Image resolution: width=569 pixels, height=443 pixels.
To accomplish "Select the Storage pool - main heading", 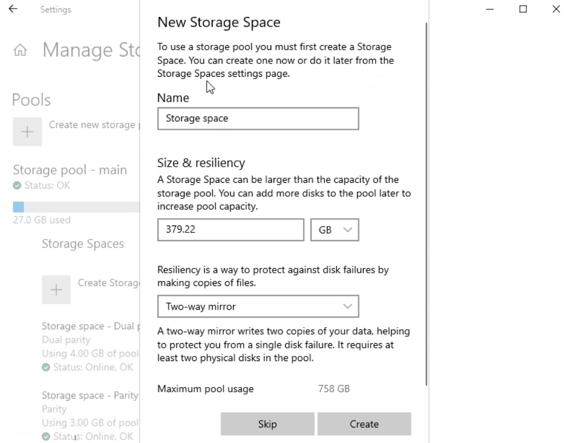I will [x=70, y=170].
